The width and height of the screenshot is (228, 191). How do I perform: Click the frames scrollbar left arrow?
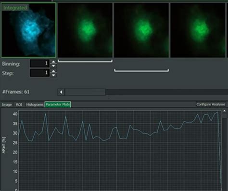pyautogui.click(x=61, y=92)
